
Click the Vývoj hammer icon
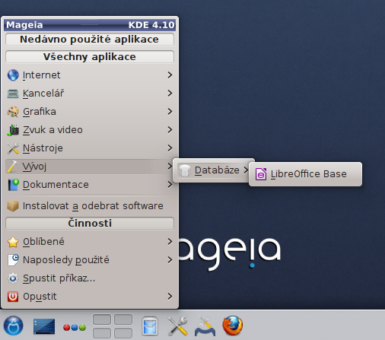tap(13, 167)
